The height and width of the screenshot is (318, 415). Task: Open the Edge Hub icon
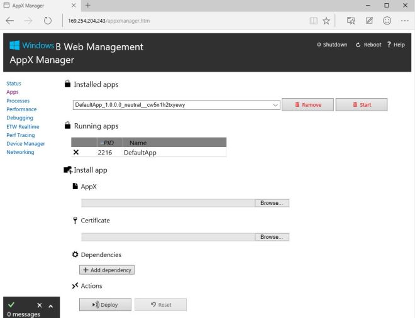click(351, 21)
